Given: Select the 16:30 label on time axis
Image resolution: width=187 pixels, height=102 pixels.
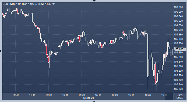Looking at the screenshot, I should coord(148,95).
